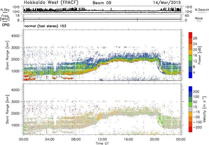The image size is (209, 145).
Task: Click the 'Velocity [m s-1]' colorbar label
Action: tap(204, 109)
